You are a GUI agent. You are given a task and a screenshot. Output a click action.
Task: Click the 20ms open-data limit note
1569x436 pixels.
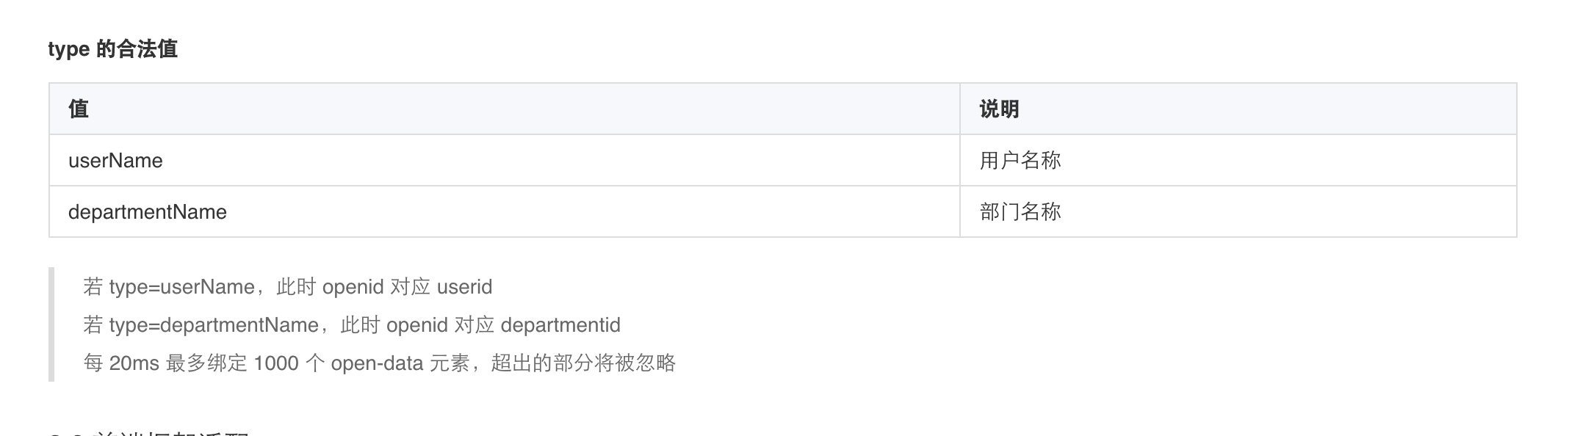point(379,363)
